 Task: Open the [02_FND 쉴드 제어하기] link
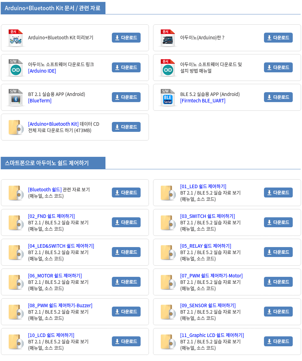[51, 216]
